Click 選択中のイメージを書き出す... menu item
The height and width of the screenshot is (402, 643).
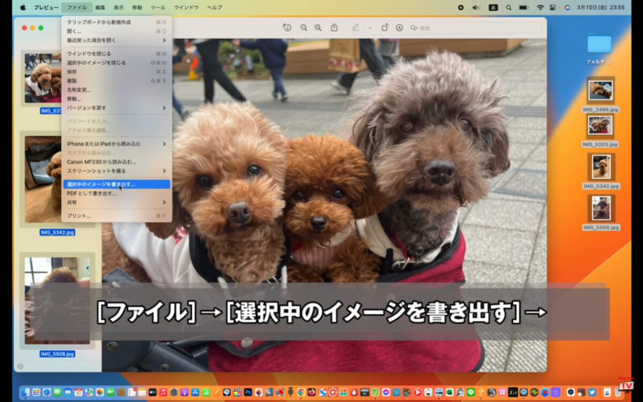click(x=116, y=184)
